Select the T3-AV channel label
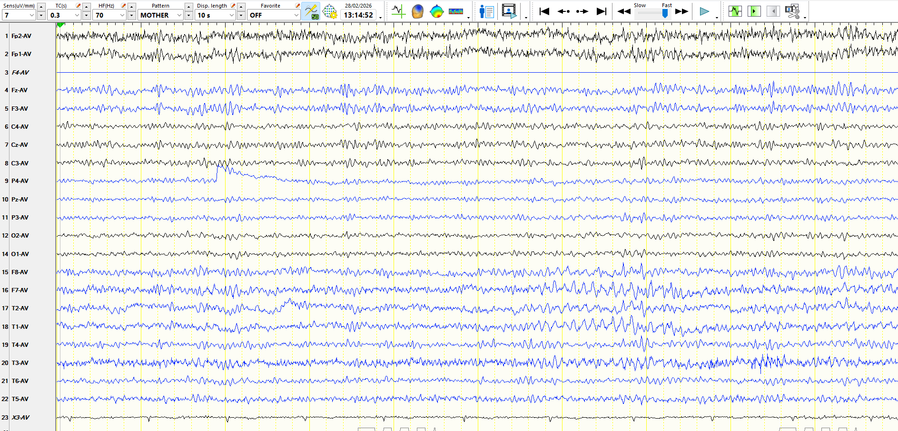This screenshot has height=431, width=898. [x=20, y=363]
